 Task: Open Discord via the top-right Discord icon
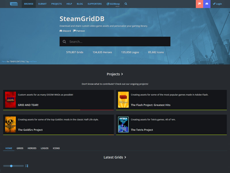pos(207,4)
